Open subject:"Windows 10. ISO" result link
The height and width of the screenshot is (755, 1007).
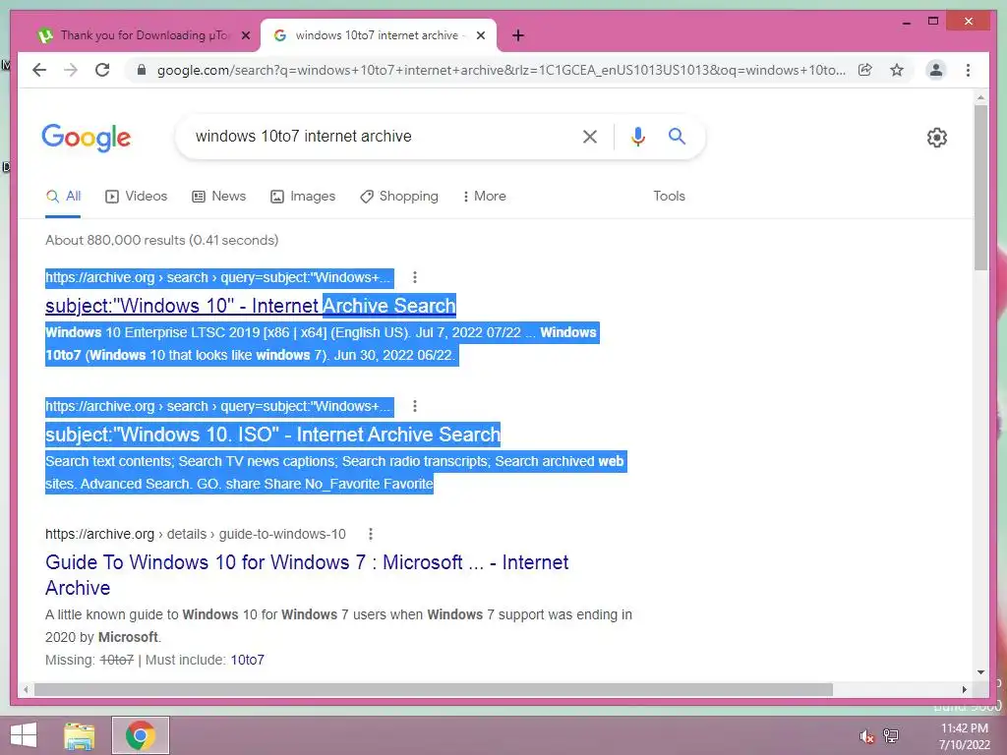pyautogui.click(x=272, y=435)
